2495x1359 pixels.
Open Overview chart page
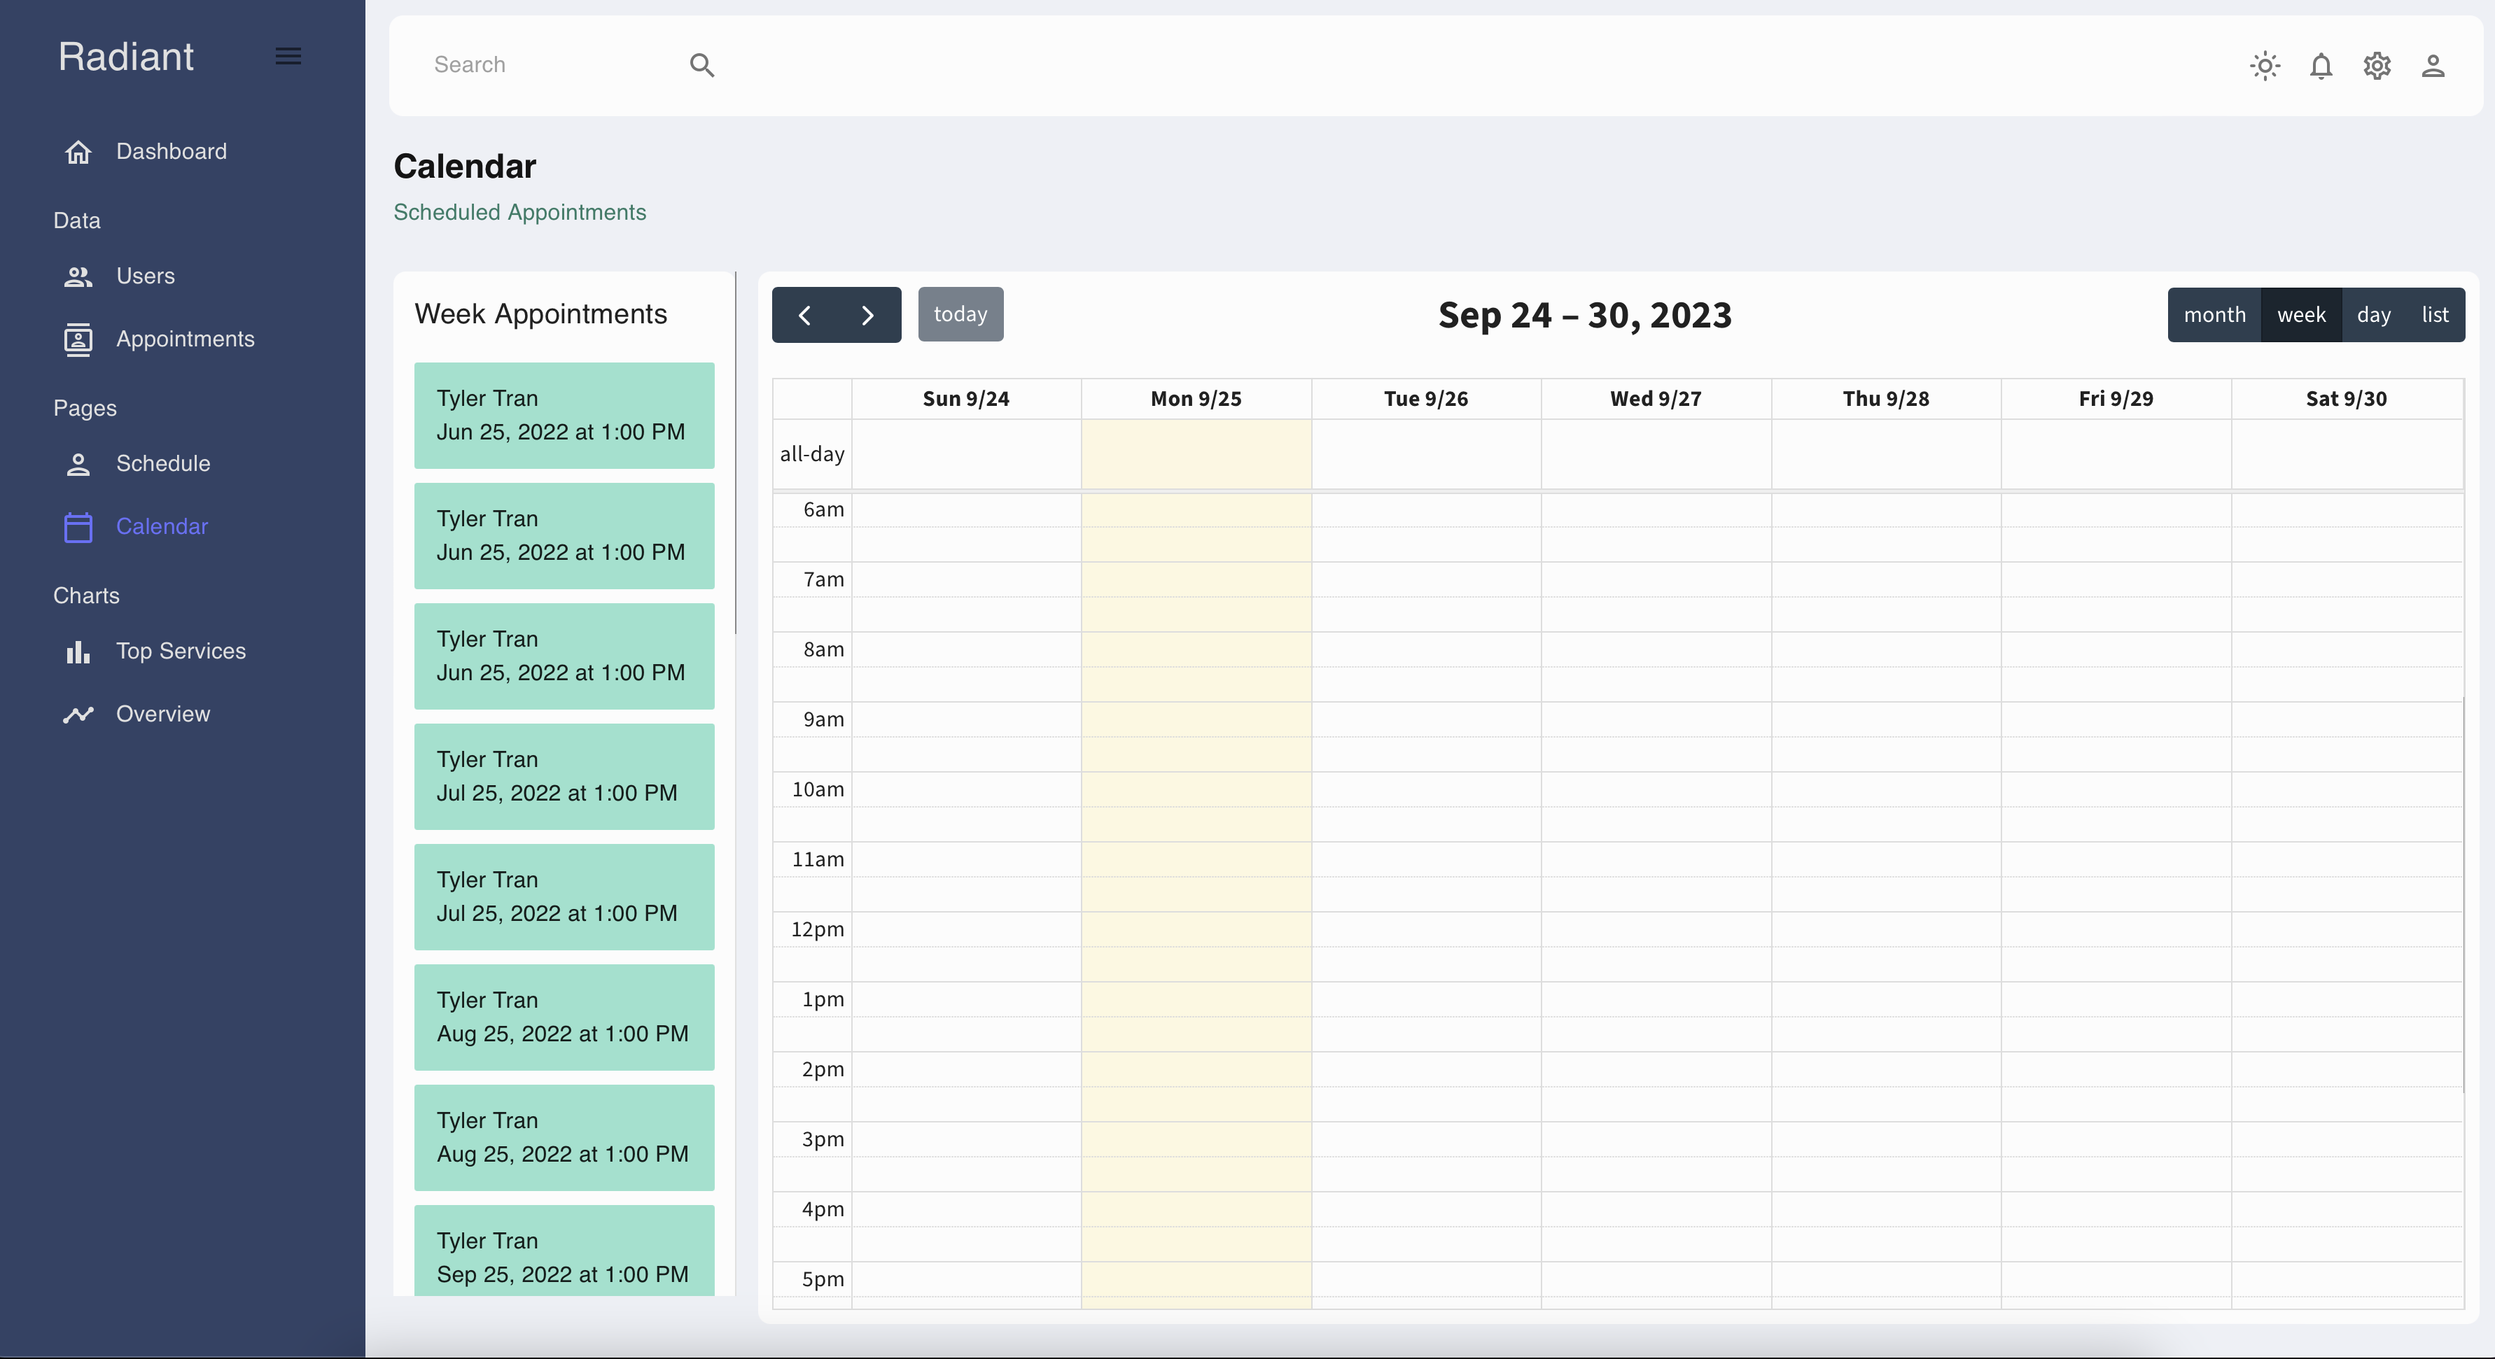pos(162,714)
